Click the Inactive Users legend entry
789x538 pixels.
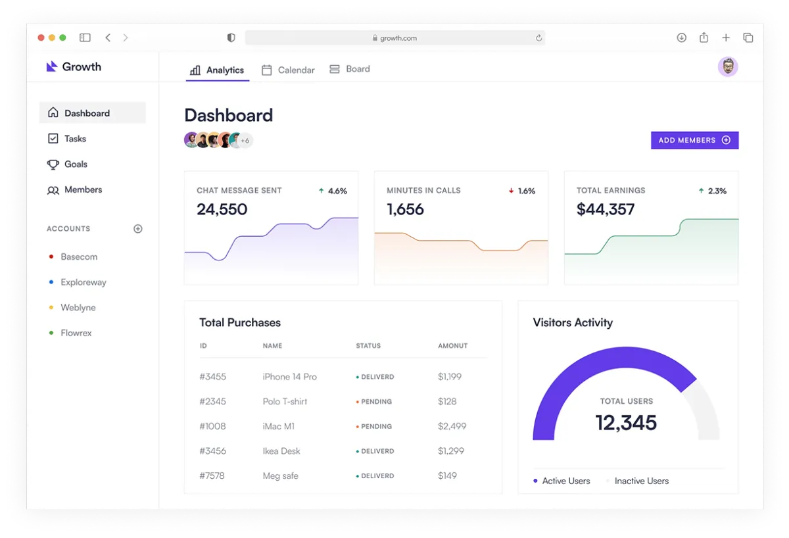[x=638, y=481]
